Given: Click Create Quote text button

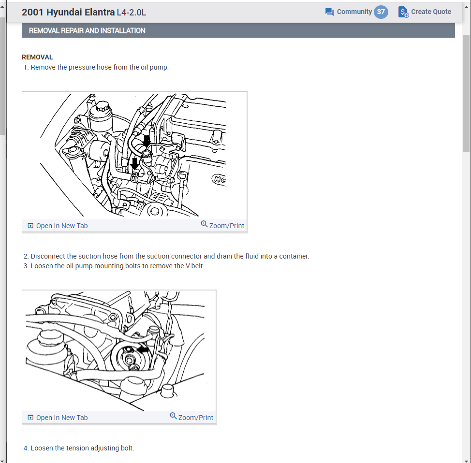Looking at the screenshot, I should pyautogui.click(x=431, y=12).
